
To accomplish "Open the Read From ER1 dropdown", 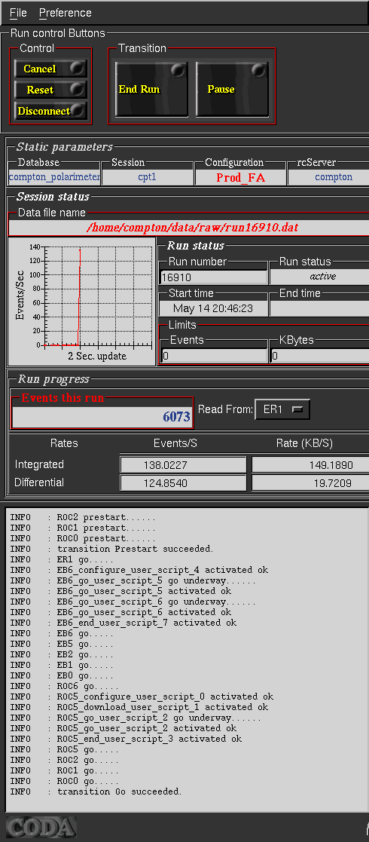I will [282, 409].
